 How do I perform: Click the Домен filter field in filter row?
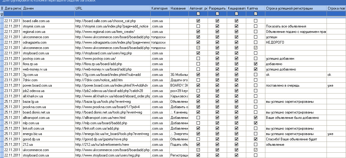48,14
